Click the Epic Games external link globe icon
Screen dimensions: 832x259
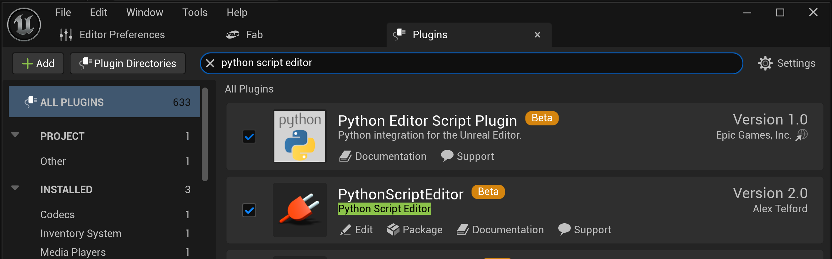pos(802,135)
